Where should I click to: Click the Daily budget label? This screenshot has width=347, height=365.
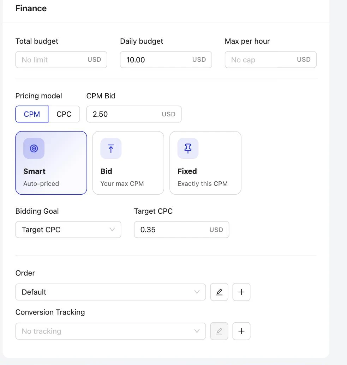click(142, 41)
